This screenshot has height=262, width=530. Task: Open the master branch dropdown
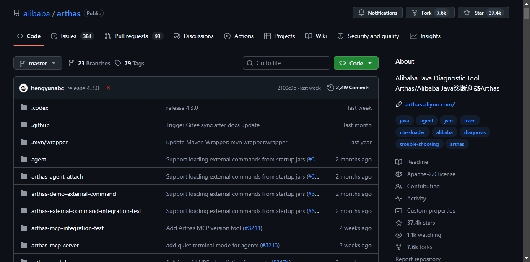click(38, 63)
